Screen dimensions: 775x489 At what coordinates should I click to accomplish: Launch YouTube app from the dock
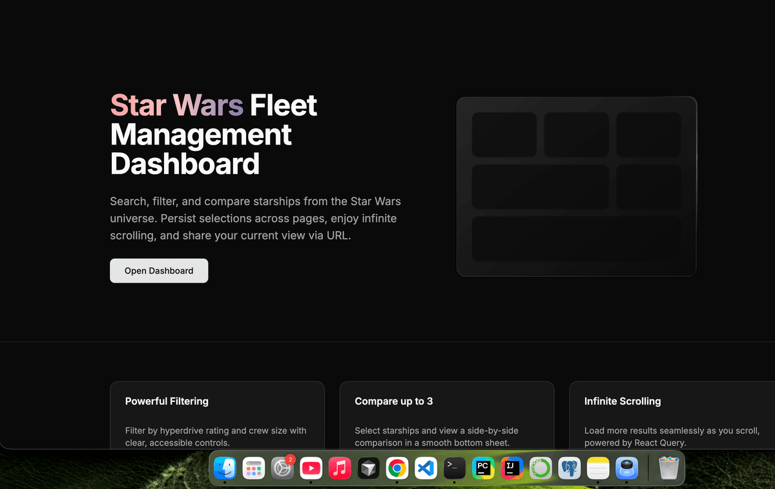[x=311, y=468]
